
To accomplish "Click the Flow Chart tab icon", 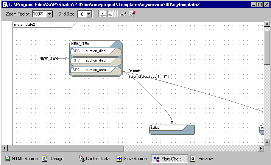I will 156,159.
